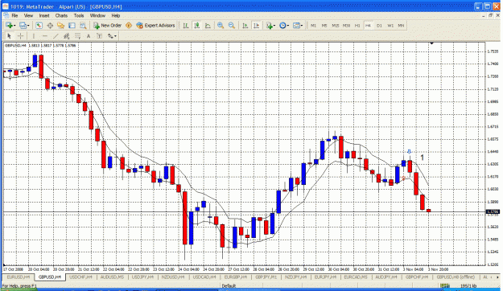
Task: Switch to M30 timeframe
Action: 346,26
